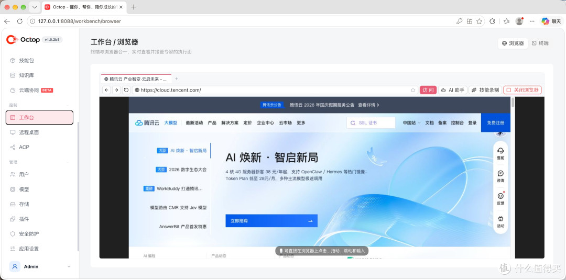Click the SSL 证书 search box
The width and height of the screenshot is (566, 280).
click(371, 123)
